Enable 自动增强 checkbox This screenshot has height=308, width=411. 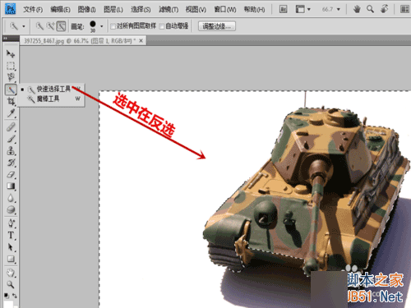(162, 26)
